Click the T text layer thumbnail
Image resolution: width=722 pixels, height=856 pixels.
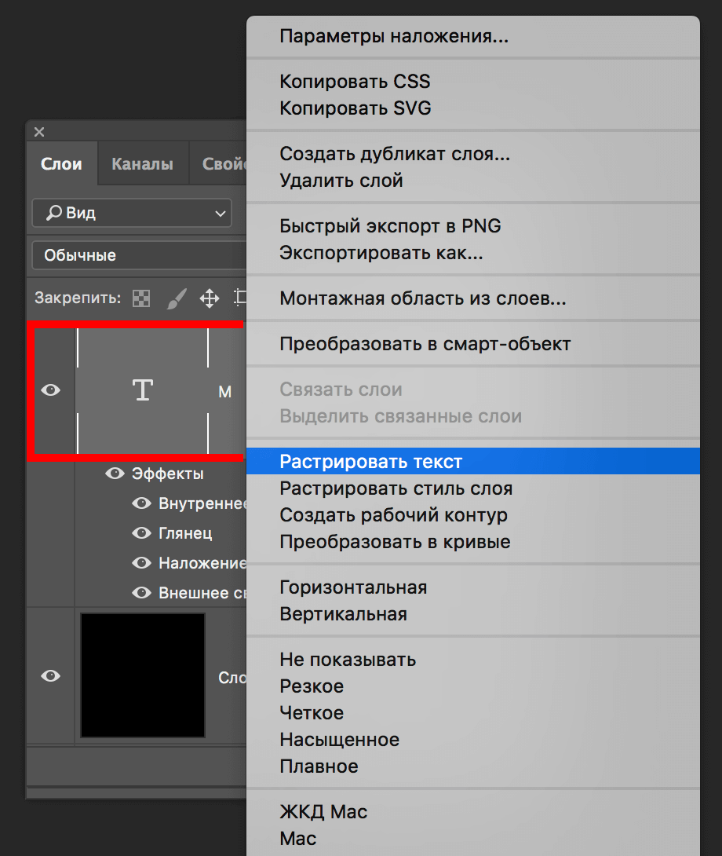pyautogui.click(x=142, y=390)
